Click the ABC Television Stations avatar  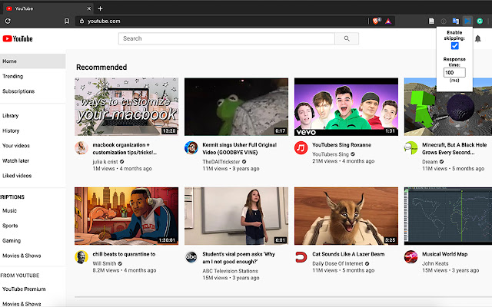[191, 257]
